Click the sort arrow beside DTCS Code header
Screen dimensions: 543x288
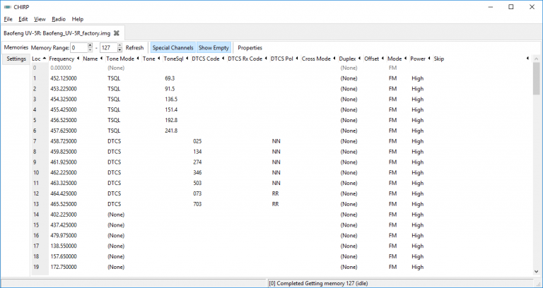tap(223, 59)
